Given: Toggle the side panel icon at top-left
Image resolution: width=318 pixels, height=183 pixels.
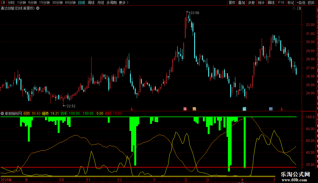Looking at the screenshot, I should [3, 3].
